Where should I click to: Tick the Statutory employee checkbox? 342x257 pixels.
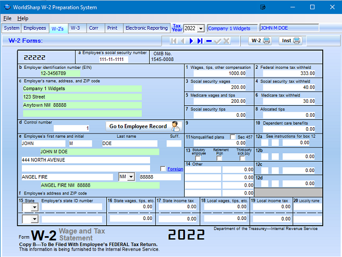pos(198,158)
